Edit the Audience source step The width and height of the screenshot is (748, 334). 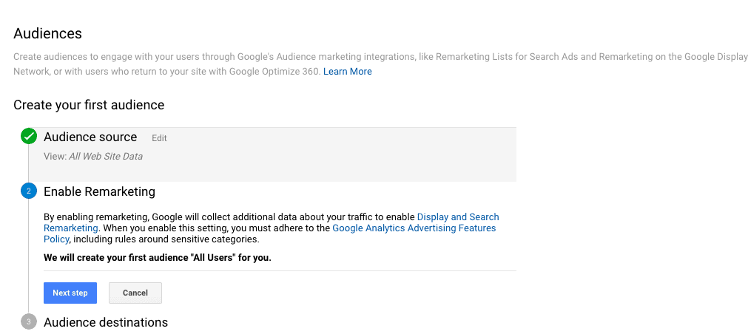tap(159, 138)
